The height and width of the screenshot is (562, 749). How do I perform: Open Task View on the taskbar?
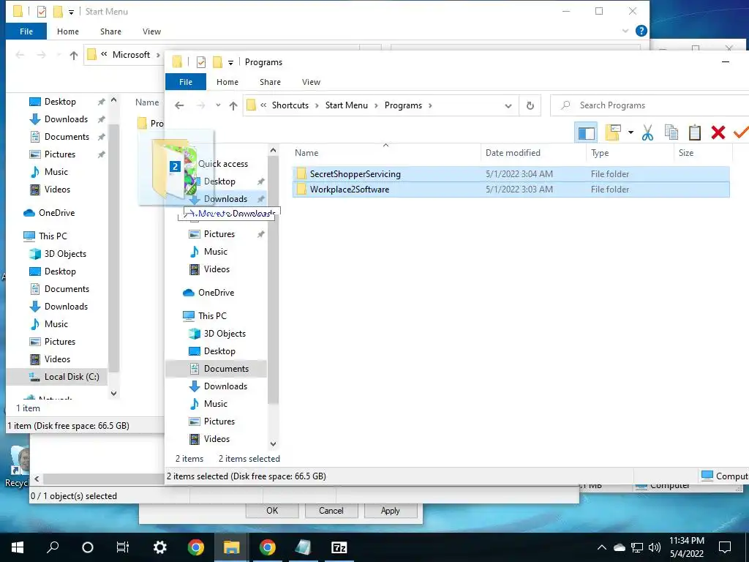[123, 547]
